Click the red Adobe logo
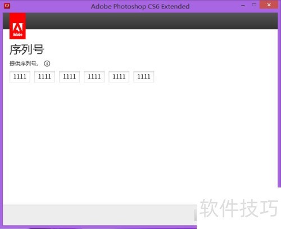Image resolution: width=281 pixels, height=229 pixels. pos(17,26)
